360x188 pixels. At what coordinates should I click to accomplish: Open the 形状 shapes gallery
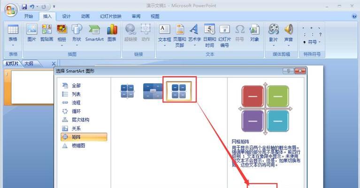[77, 33]
